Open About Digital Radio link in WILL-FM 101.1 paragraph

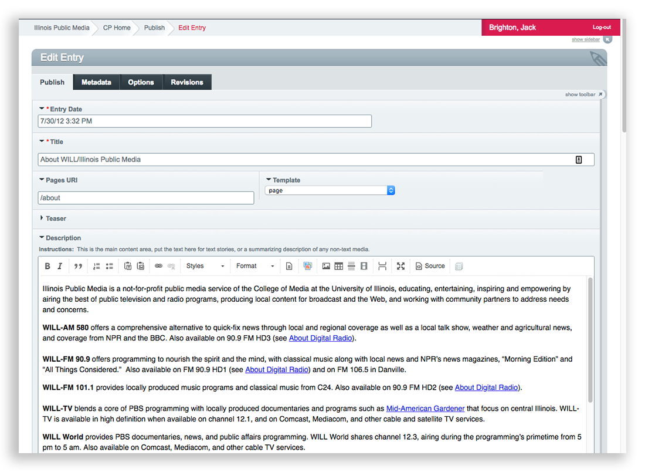coord(486,387)
